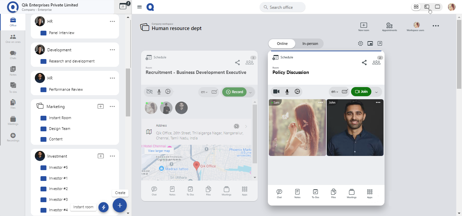Open the hamburger menu at top

pos(139,7)
